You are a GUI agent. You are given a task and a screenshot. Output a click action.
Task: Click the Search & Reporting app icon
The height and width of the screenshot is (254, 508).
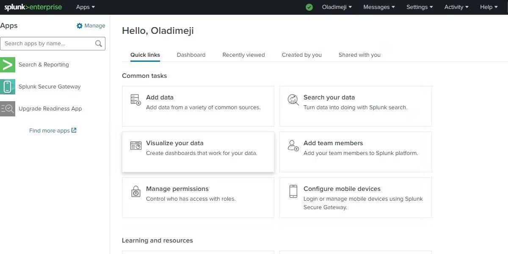pyautogui.click(x=8, y=65)
